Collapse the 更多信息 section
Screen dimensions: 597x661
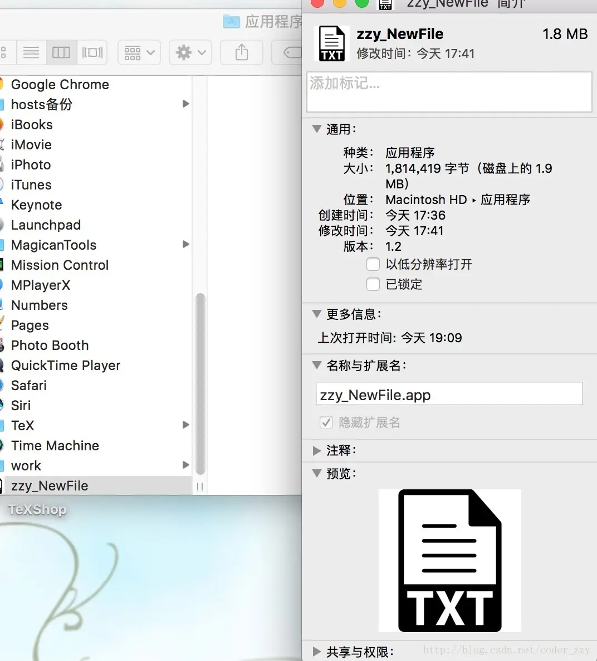click(x=317, y=314)
